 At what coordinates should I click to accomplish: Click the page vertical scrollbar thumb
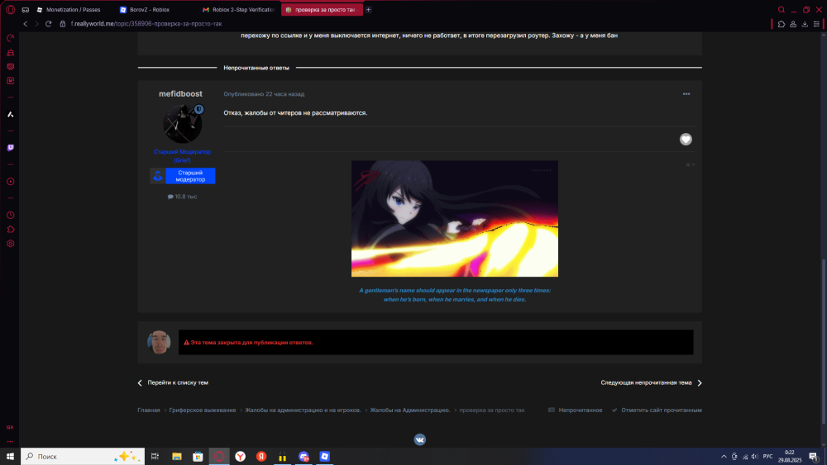point(824,342)
